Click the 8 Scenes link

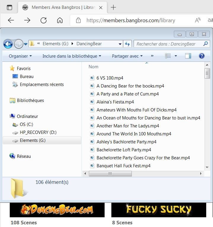pos(122,223)
